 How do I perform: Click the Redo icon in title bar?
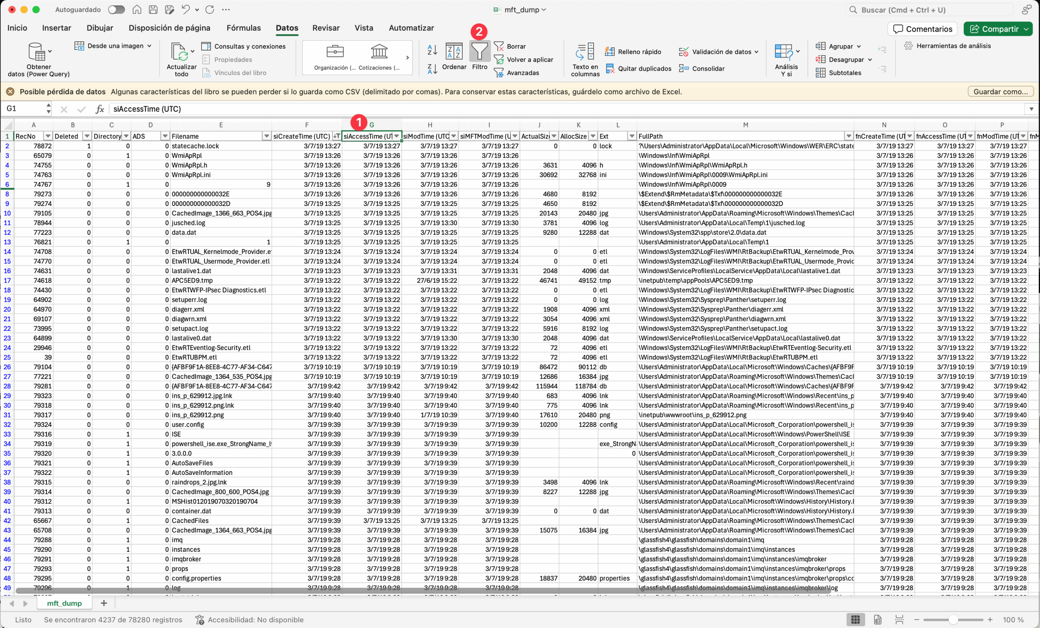point(210,9)
